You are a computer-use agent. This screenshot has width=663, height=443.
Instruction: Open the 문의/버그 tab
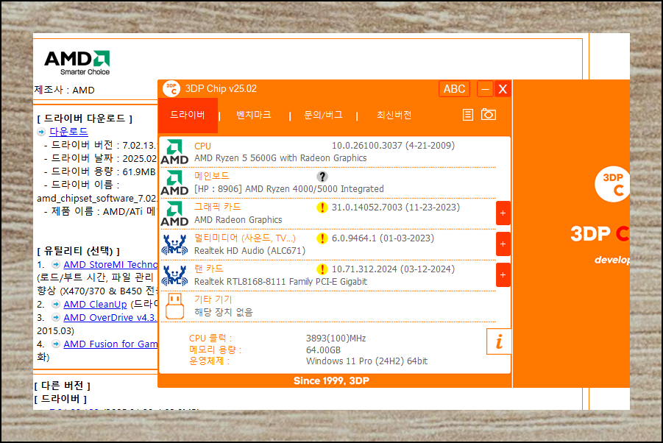point(323,115)
